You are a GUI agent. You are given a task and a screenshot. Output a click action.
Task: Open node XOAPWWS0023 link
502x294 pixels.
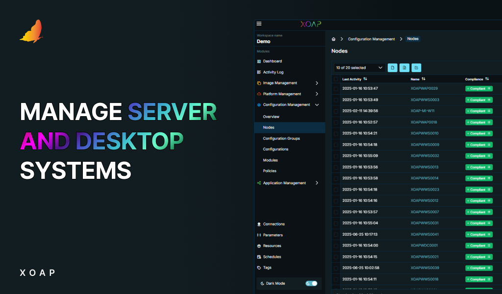click(x=425, y=190)
